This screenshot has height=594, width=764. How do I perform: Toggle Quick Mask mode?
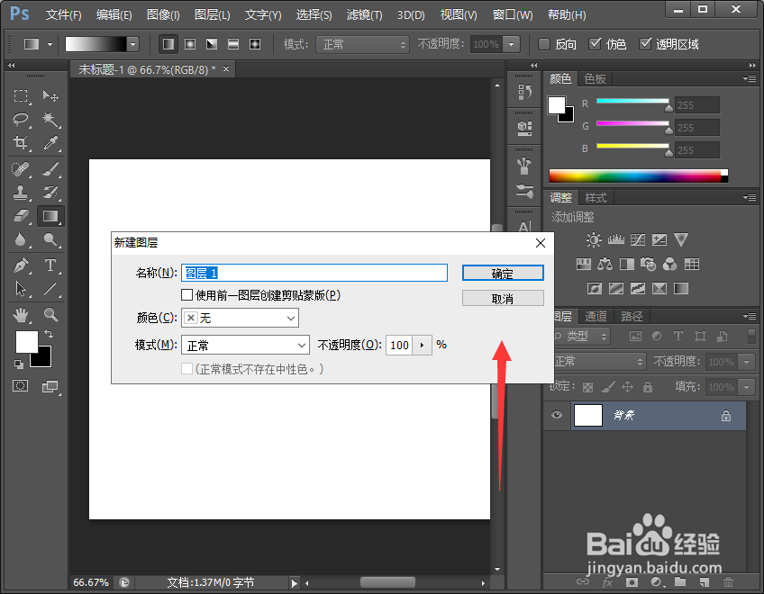tap(21, 386)
